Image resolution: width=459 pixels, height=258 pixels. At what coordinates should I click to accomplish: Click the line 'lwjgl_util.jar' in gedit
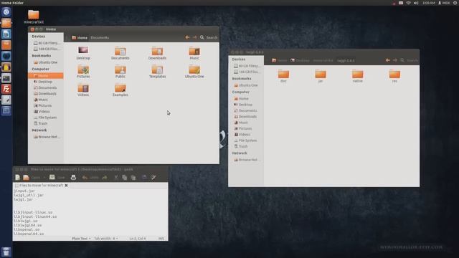tap(29, 195)
